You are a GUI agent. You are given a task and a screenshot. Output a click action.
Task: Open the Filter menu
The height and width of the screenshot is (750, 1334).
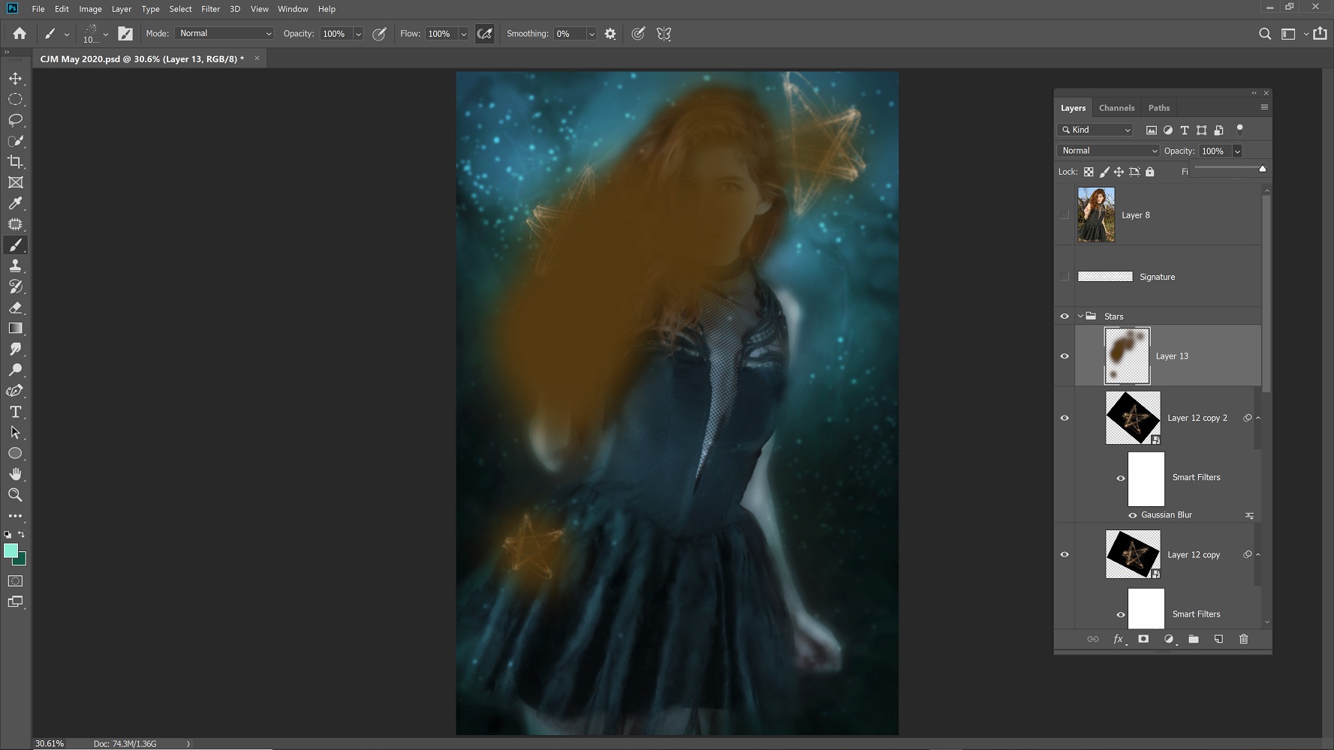[210, 9]
